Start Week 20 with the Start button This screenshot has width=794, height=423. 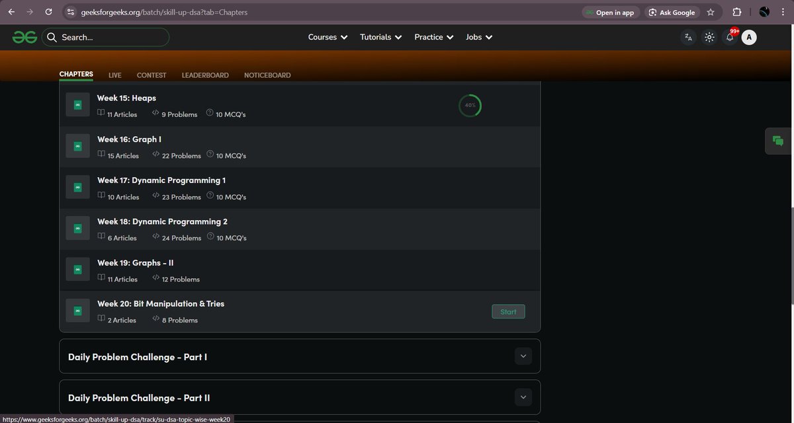tap(508, 311)
